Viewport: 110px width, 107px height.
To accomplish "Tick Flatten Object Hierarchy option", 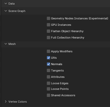I will [x=48, y=31].
